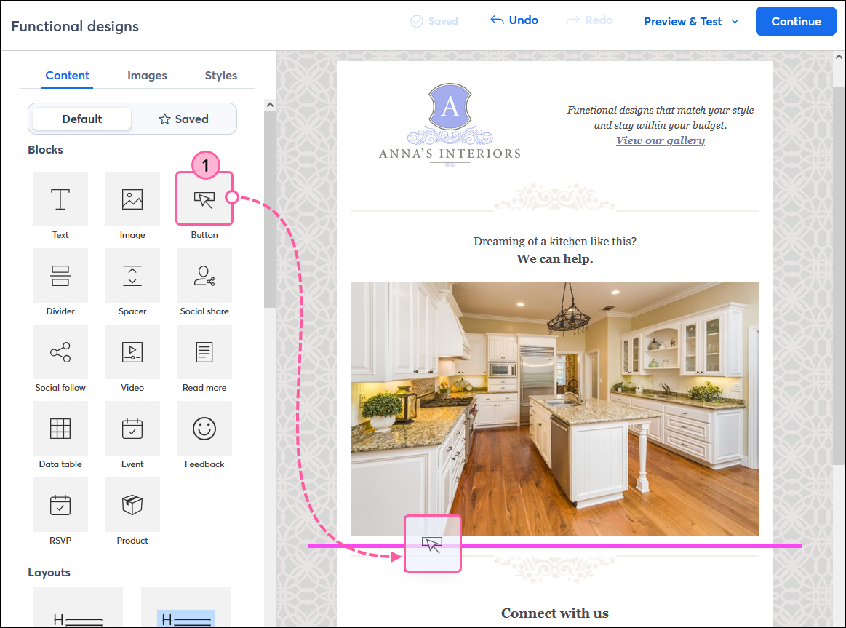
Task: Open the Content tab
Action: coord(68,76)
